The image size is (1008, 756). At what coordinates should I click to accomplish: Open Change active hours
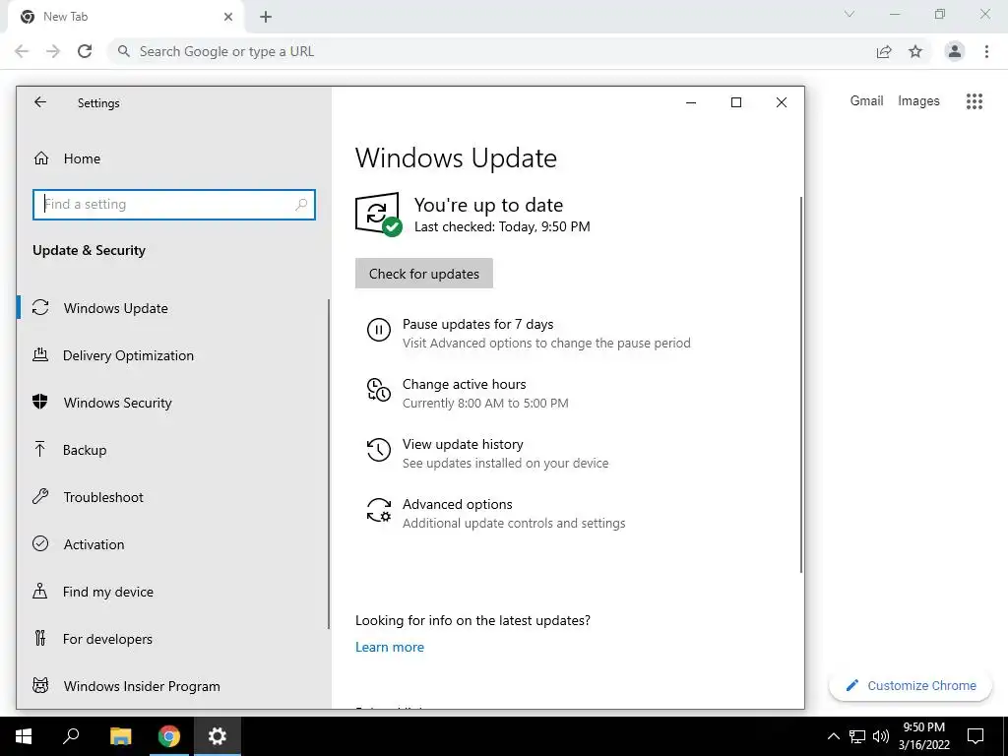(465, 385)
